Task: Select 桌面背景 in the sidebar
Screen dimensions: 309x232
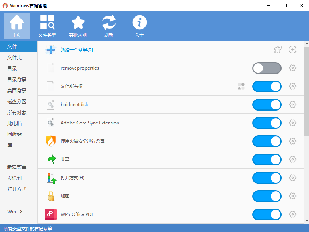Action: [19, 90]
